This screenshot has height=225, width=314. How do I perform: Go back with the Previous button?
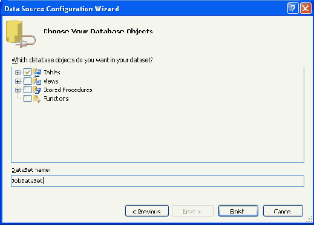tap(147, 211)
